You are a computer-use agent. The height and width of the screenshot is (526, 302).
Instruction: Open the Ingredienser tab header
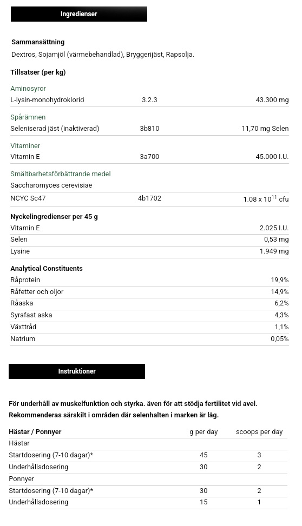click(x=79, y=14)
